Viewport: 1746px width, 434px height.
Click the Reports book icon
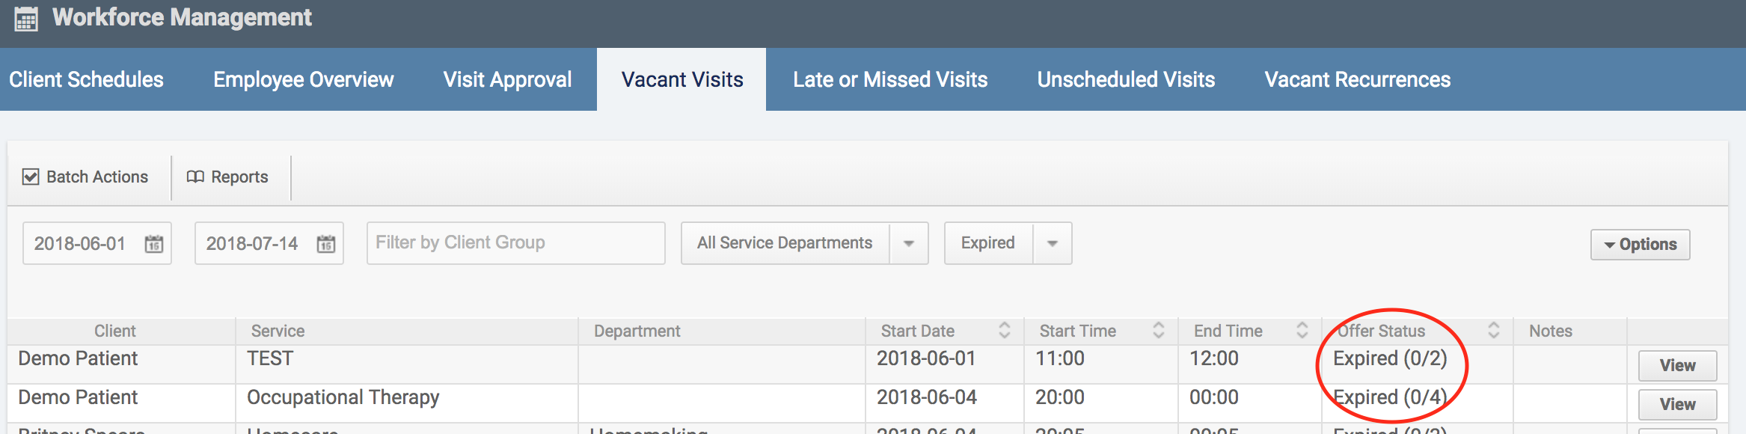tap(195, 177)
